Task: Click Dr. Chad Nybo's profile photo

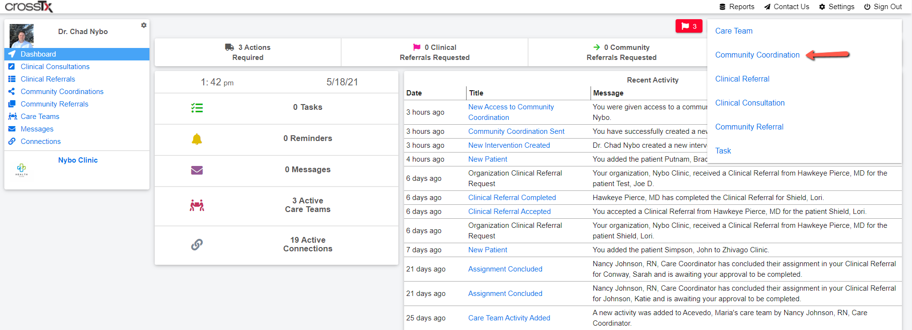Action: coord(22,35)
